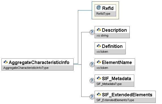Screen dimensions: 162x104
Task: Open the RefIdType type label
Action: pyautogui.click(x=103, y=14)
